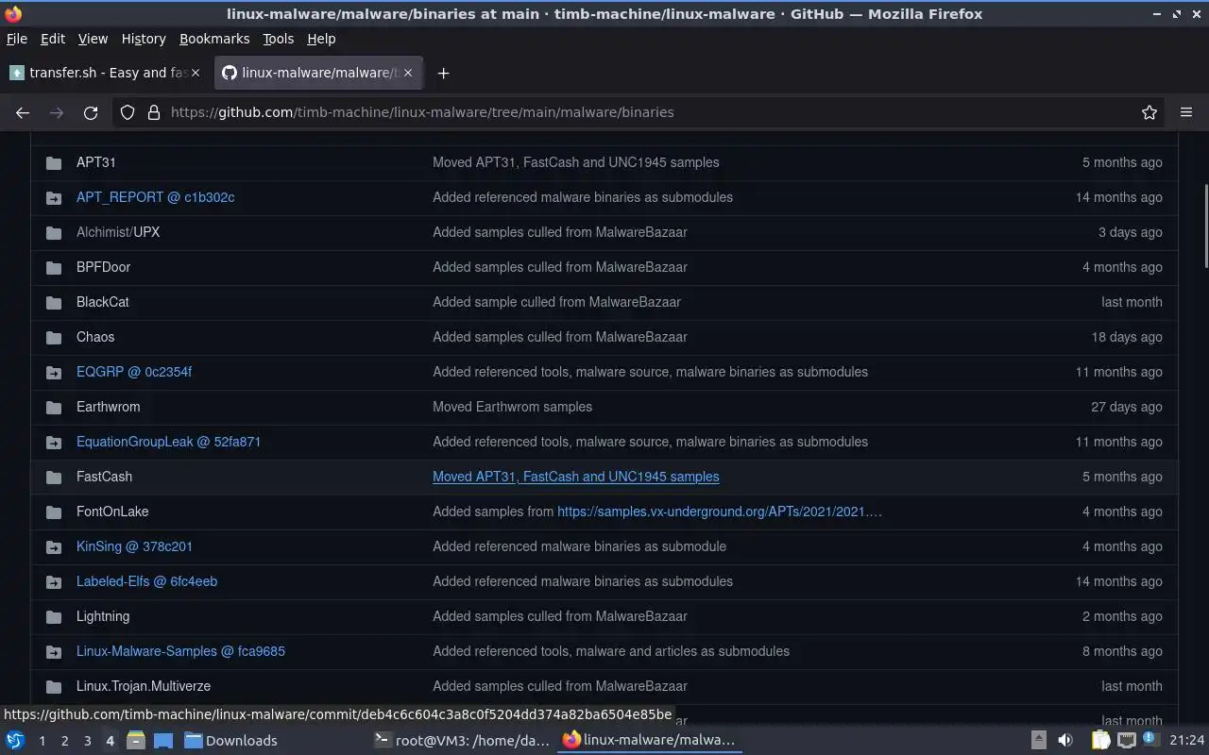Click submodule icon beside Linux-Malware-Samples

tap(54, 652)
